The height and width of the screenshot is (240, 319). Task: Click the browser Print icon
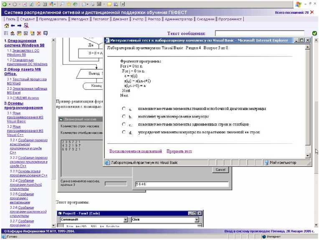93,4
